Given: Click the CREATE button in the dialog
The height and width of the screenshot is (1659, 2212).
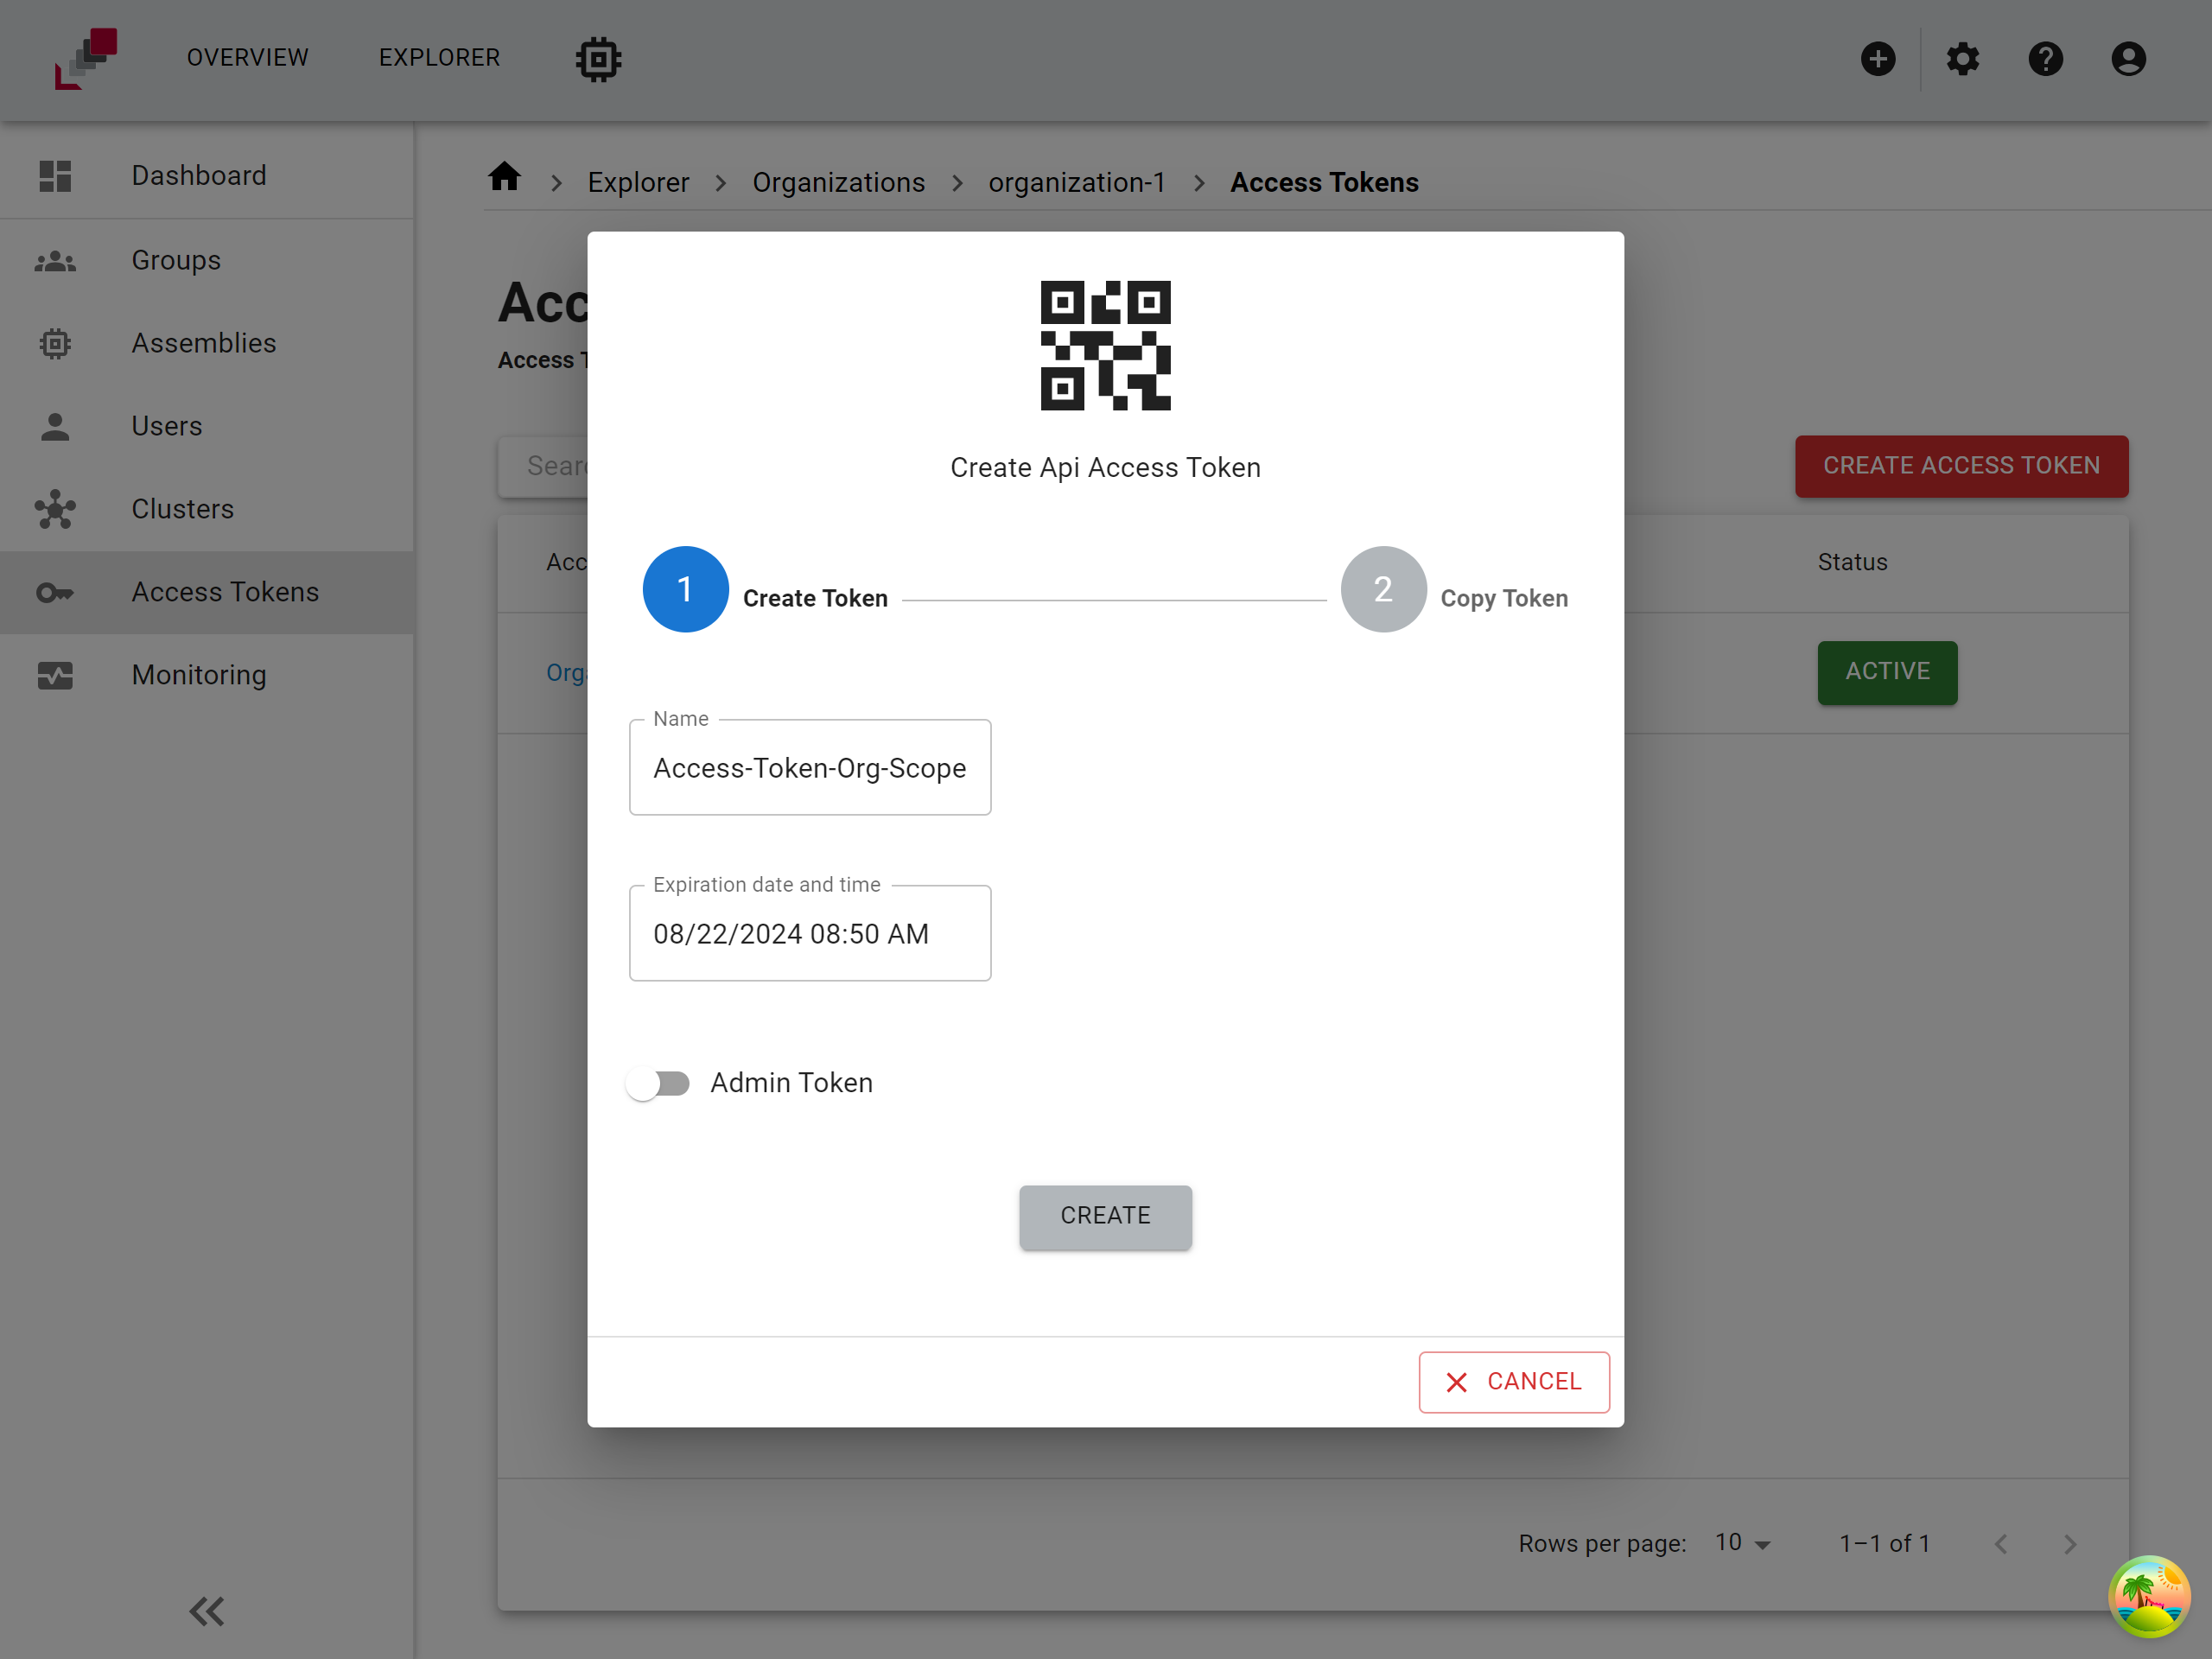Looking at the screenshot, I should tap(1105, 1216).
